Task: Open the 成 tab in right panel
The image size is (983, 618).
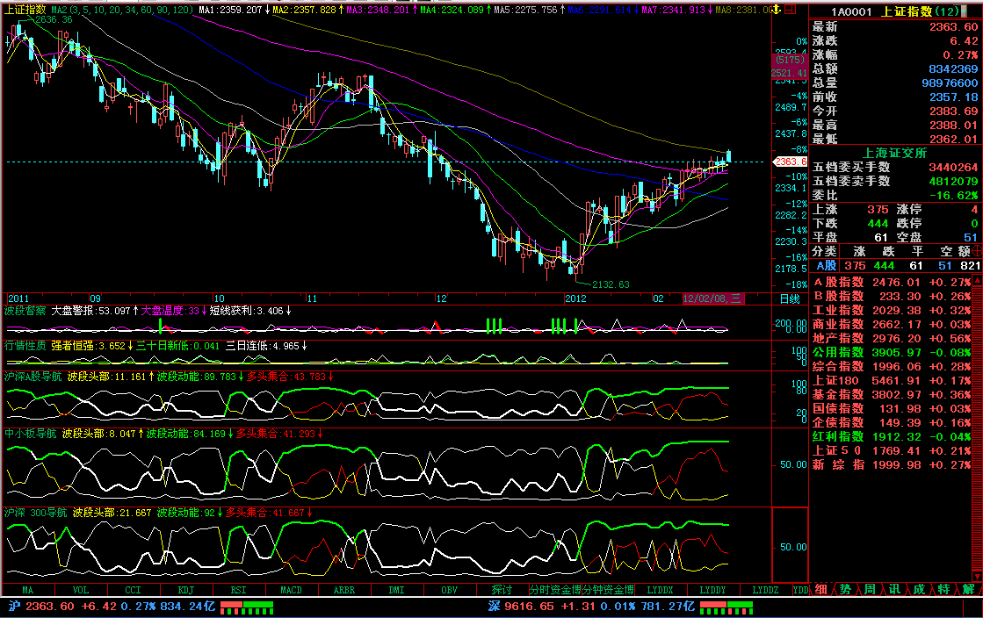Action: [918, 589]
